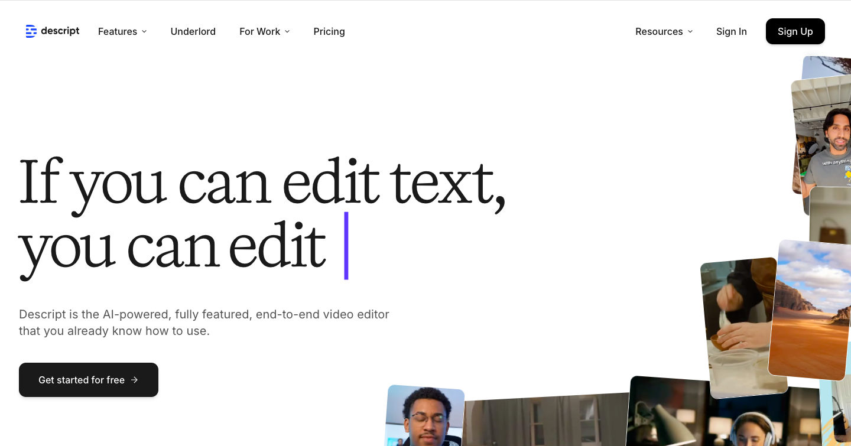The image size is (851, 446).
Task: Click the Features chevron icon
Action: click(144, 32)
